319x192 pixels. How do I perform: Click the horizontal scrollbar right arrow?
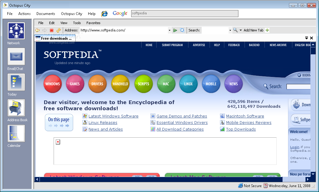[x=308, y=179]
